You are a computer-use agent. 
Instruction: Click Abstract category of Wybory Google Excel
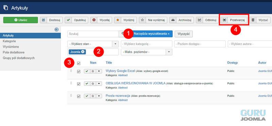click(123, 75)
